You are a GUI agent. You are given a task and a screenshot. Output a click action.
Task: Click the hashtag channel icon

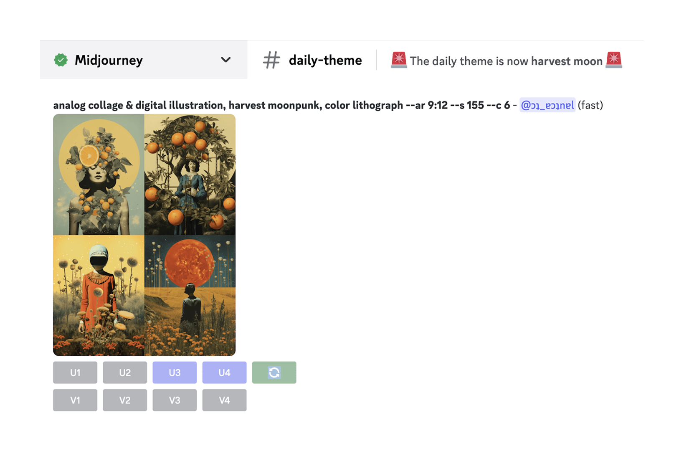271,60
